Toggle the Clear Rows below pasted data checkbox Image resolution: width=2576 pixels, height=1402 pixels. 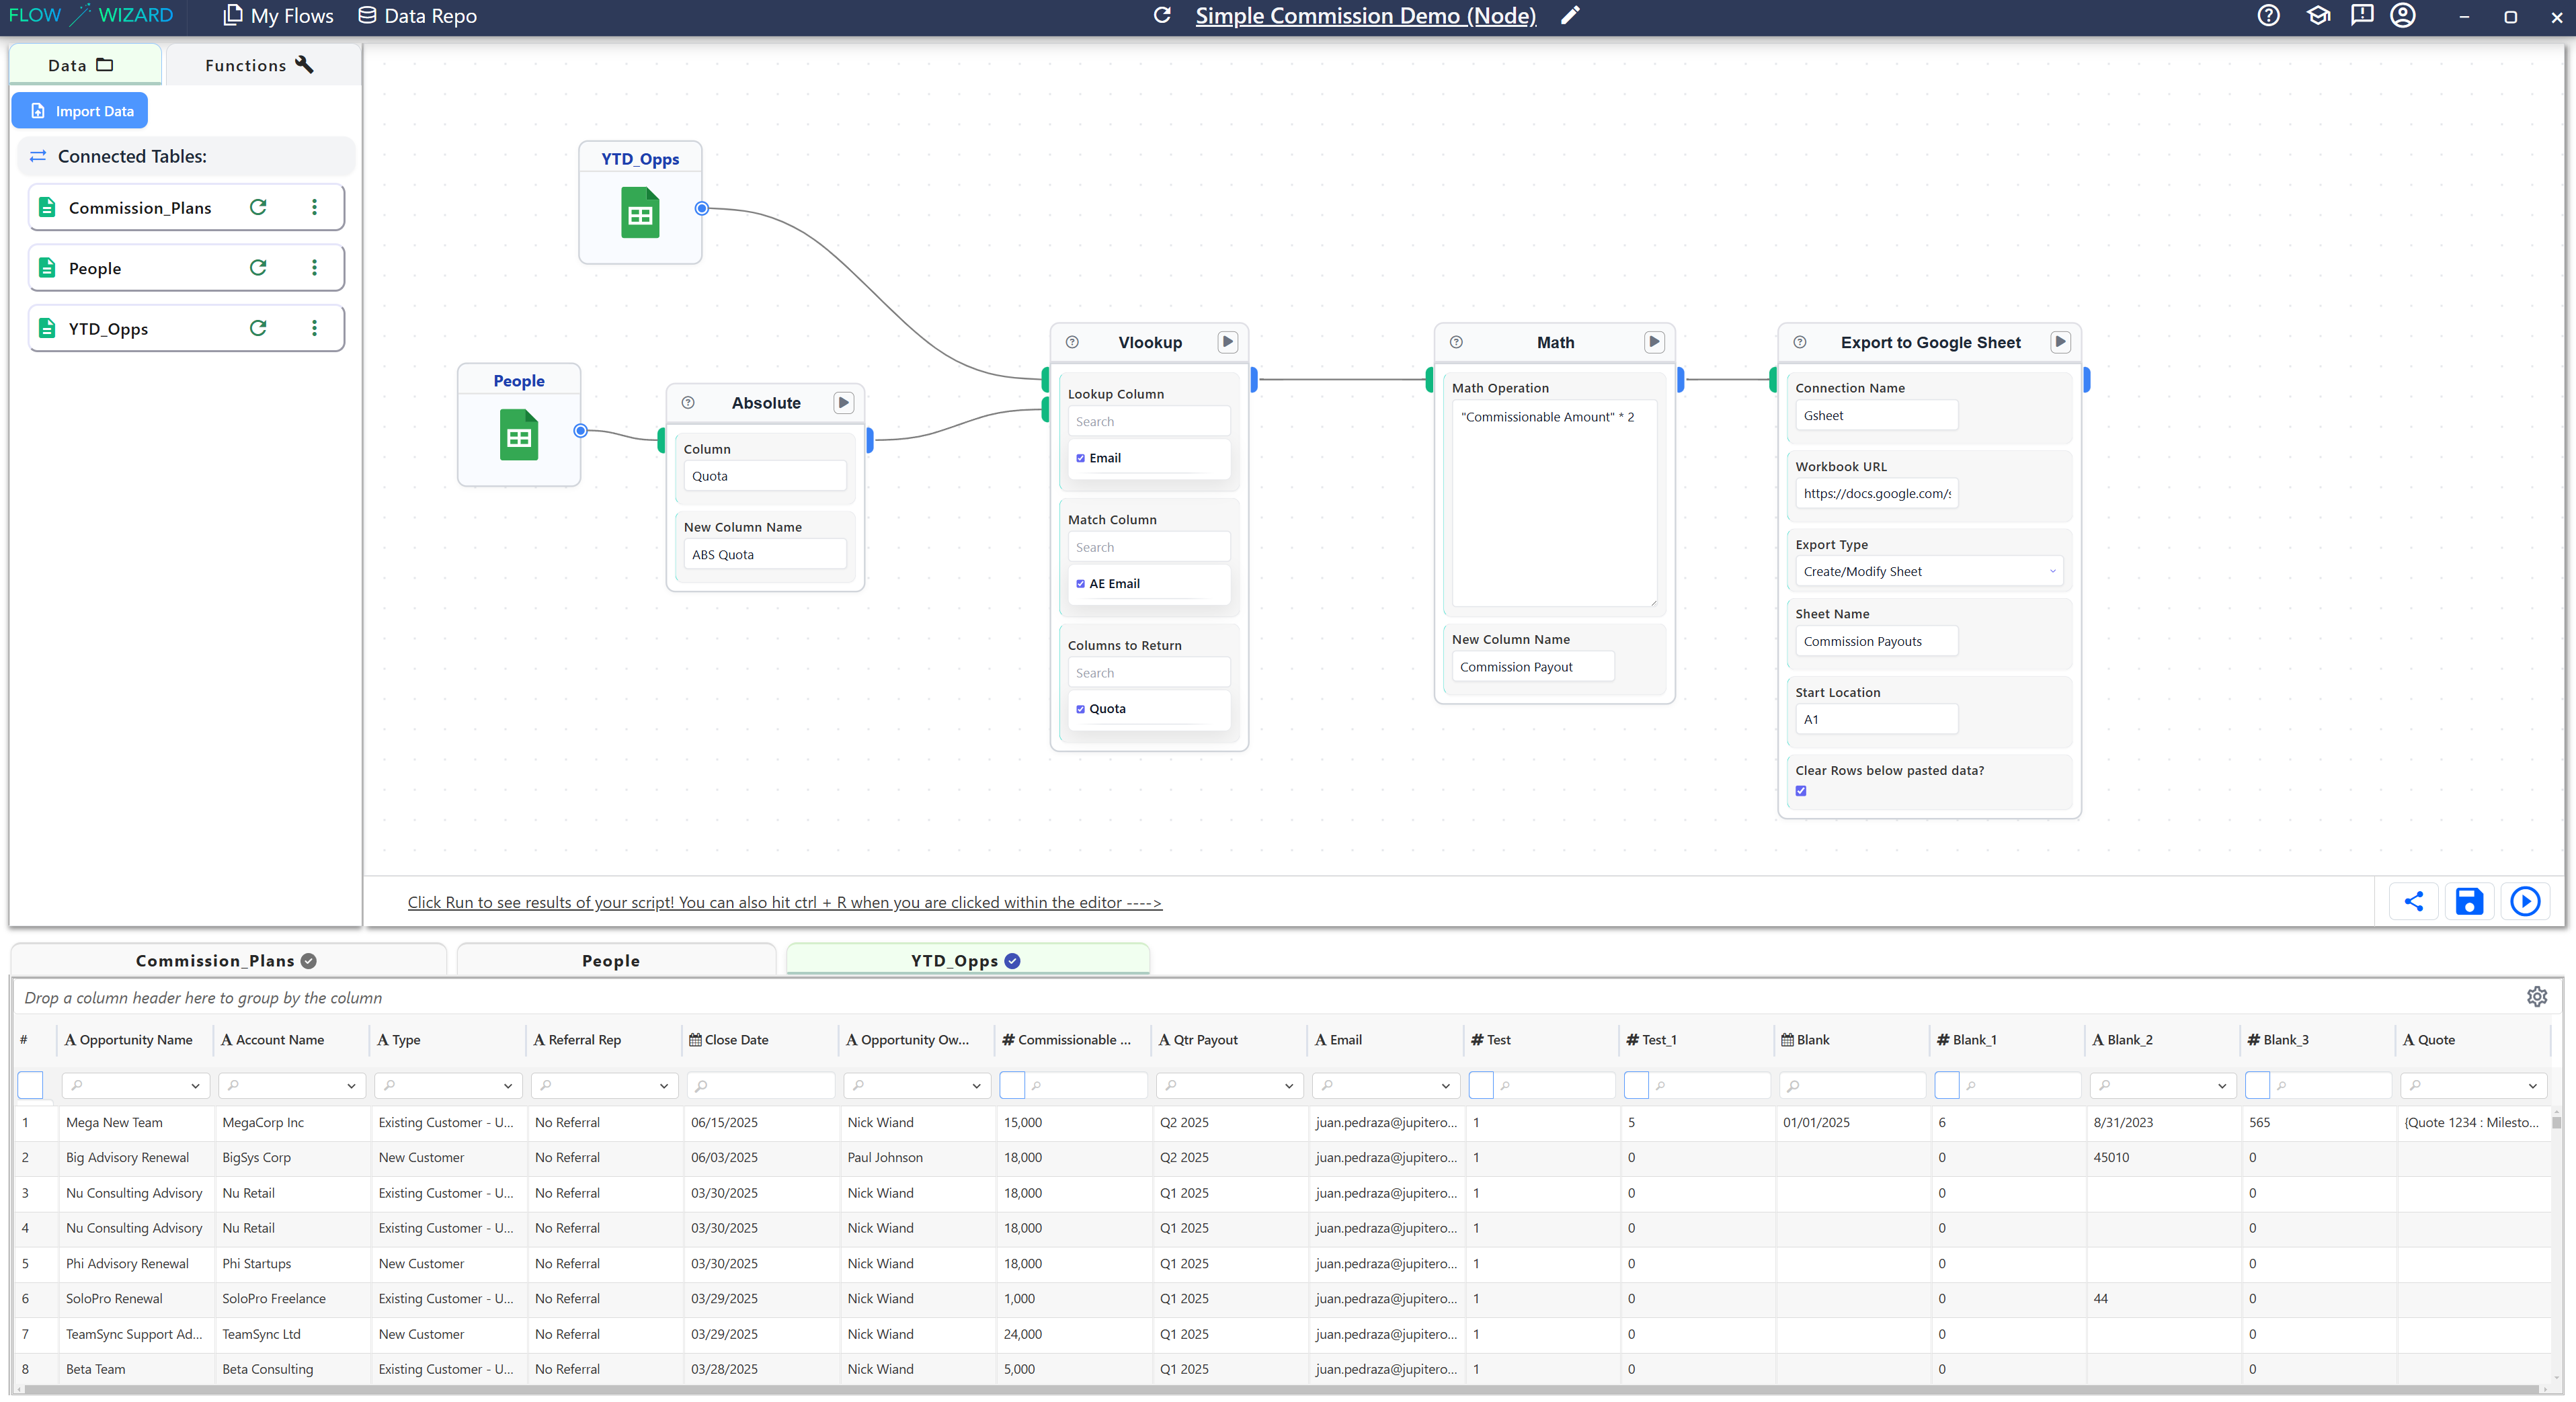point(1801,791)
